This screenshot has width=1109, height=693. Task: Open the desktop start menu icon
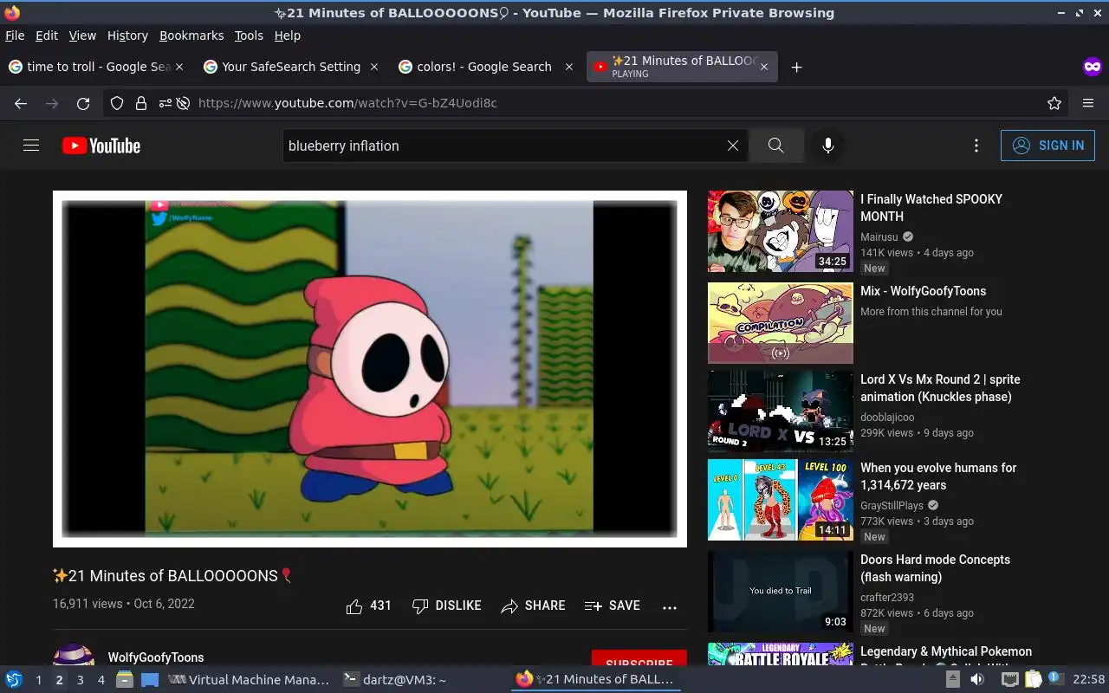pos(14,680)
